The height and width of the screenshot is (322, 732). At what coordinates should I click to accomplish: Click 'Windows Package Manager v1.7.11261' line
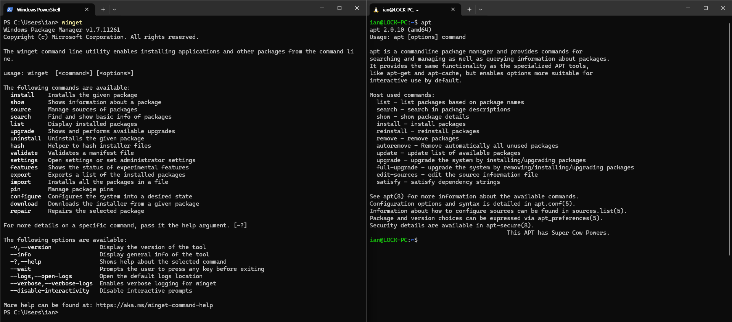coord(62,30)
